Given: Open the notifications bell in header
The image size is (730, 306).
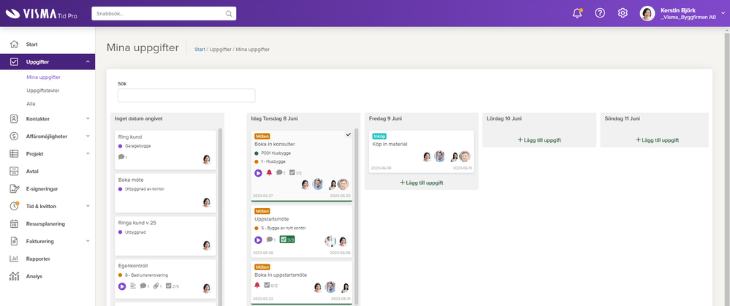Looking at the screenshot, I should (577, 13).
